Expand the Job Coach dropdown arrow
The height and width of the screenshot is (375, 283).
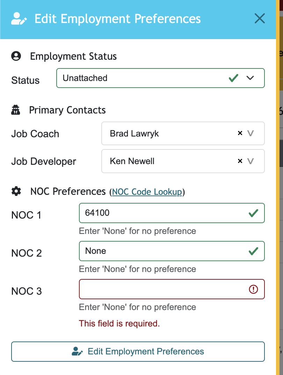pos(251,133)
